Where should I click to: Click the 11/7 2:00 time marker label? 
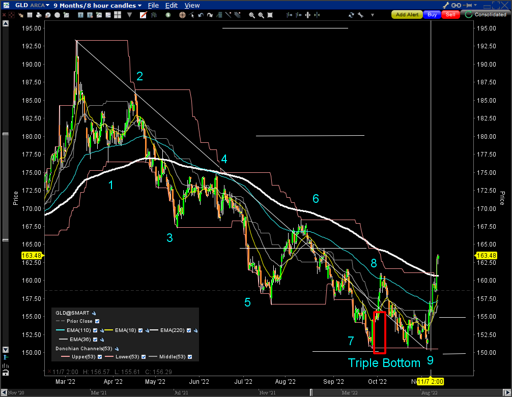coord(431,382)
